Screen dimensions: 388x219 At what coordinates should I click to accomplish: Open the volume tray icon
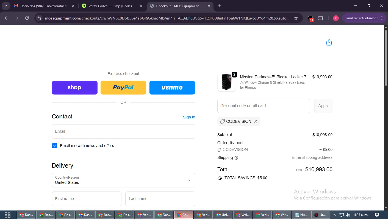pyautogui.click(x=348, y=215)
